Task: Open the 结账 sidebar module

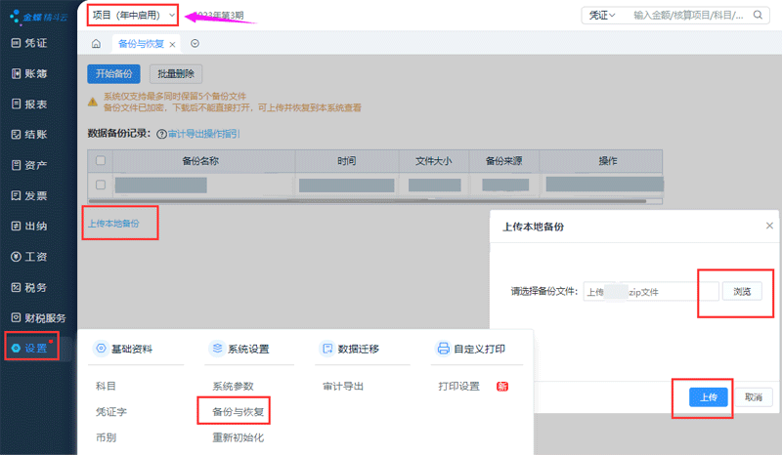Action: 29,135
